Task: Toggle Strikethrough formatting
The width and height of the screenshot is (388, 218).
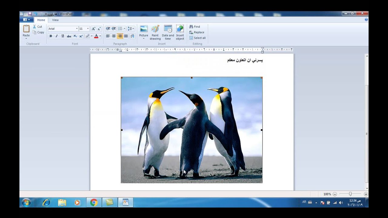Action: coord(69,36)
